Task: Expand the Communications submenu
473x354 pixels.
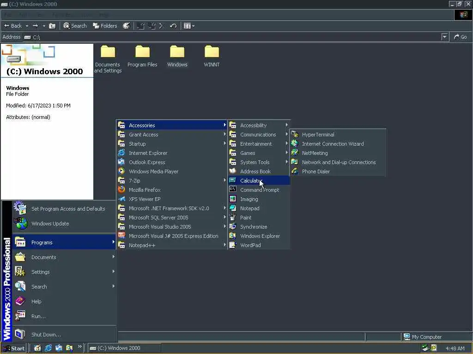Action: tap(259, 135)
